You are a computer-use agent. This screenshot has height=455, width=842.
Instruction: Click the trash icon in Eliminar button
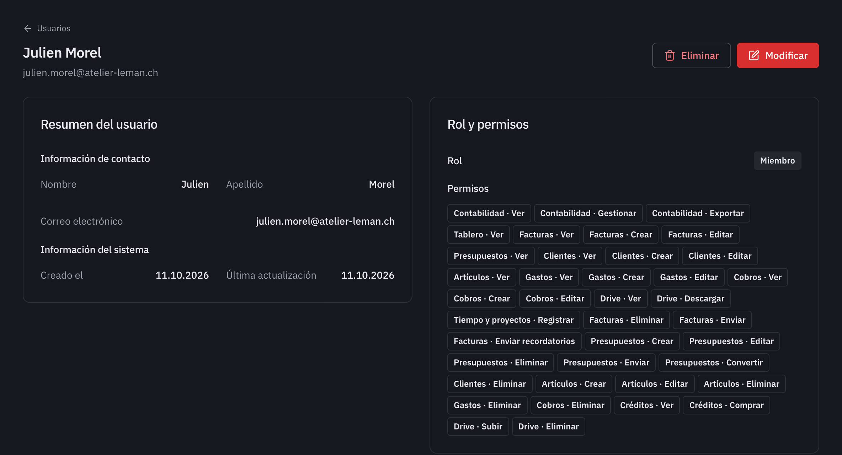pos(670,55)
